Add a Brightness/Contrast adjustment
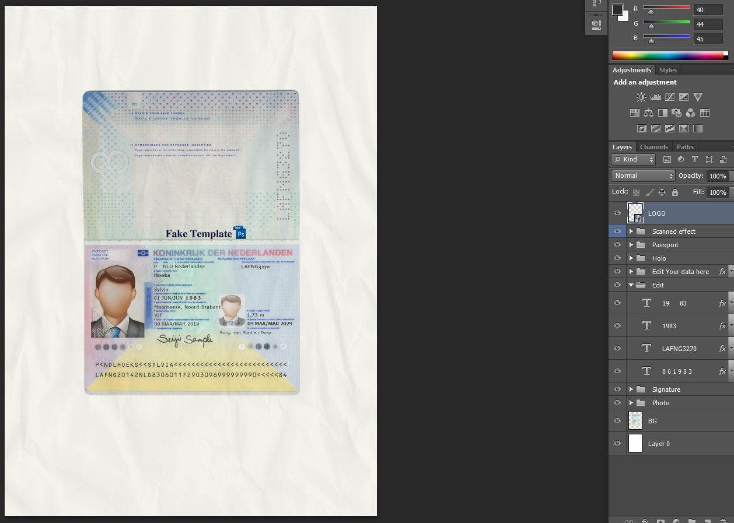734x523 pixels. (641, 97)
